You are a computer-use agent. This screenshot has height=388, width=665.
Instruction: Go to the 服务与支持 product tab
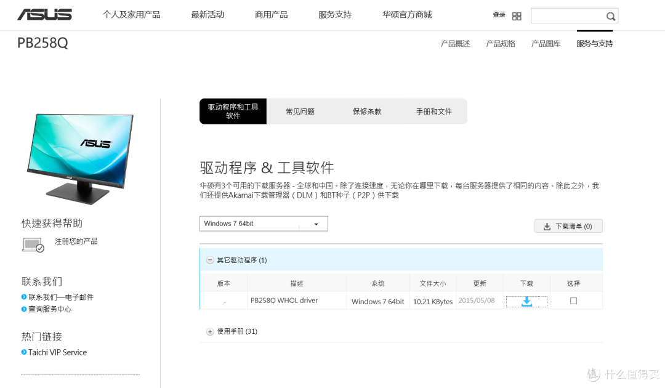click(x=595, y=43)
